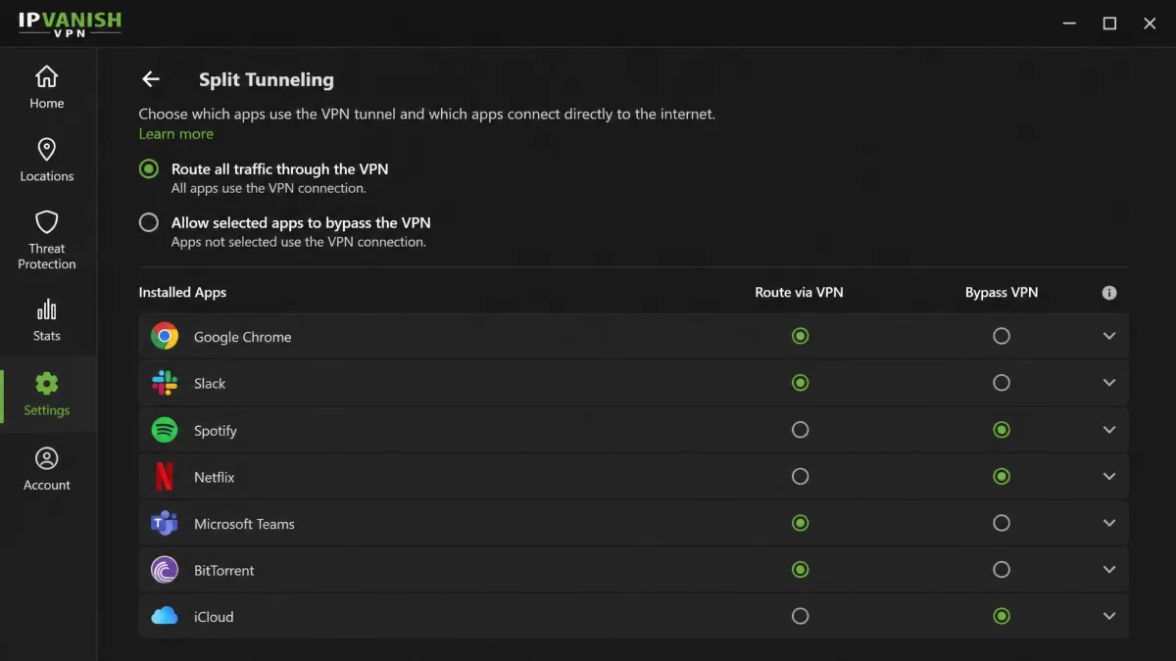The image size is (1176, 661).
Task: Set Google Chrome to Bypass VPN
Action: pos(1002,336)
